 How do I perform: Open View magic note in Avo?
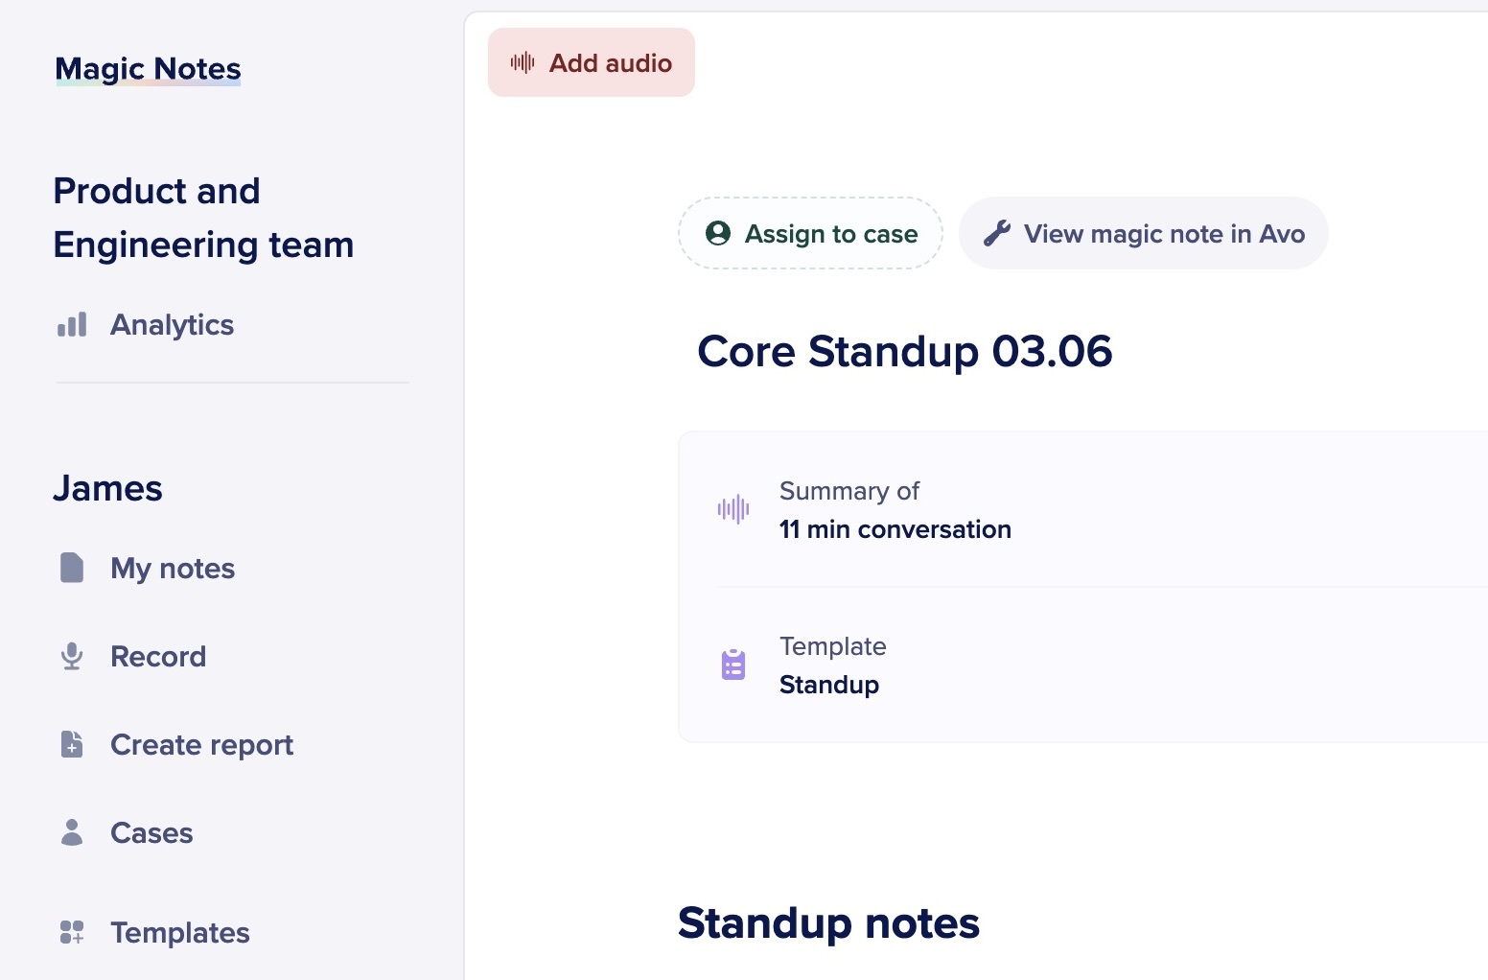click(x=1163, y=234)
